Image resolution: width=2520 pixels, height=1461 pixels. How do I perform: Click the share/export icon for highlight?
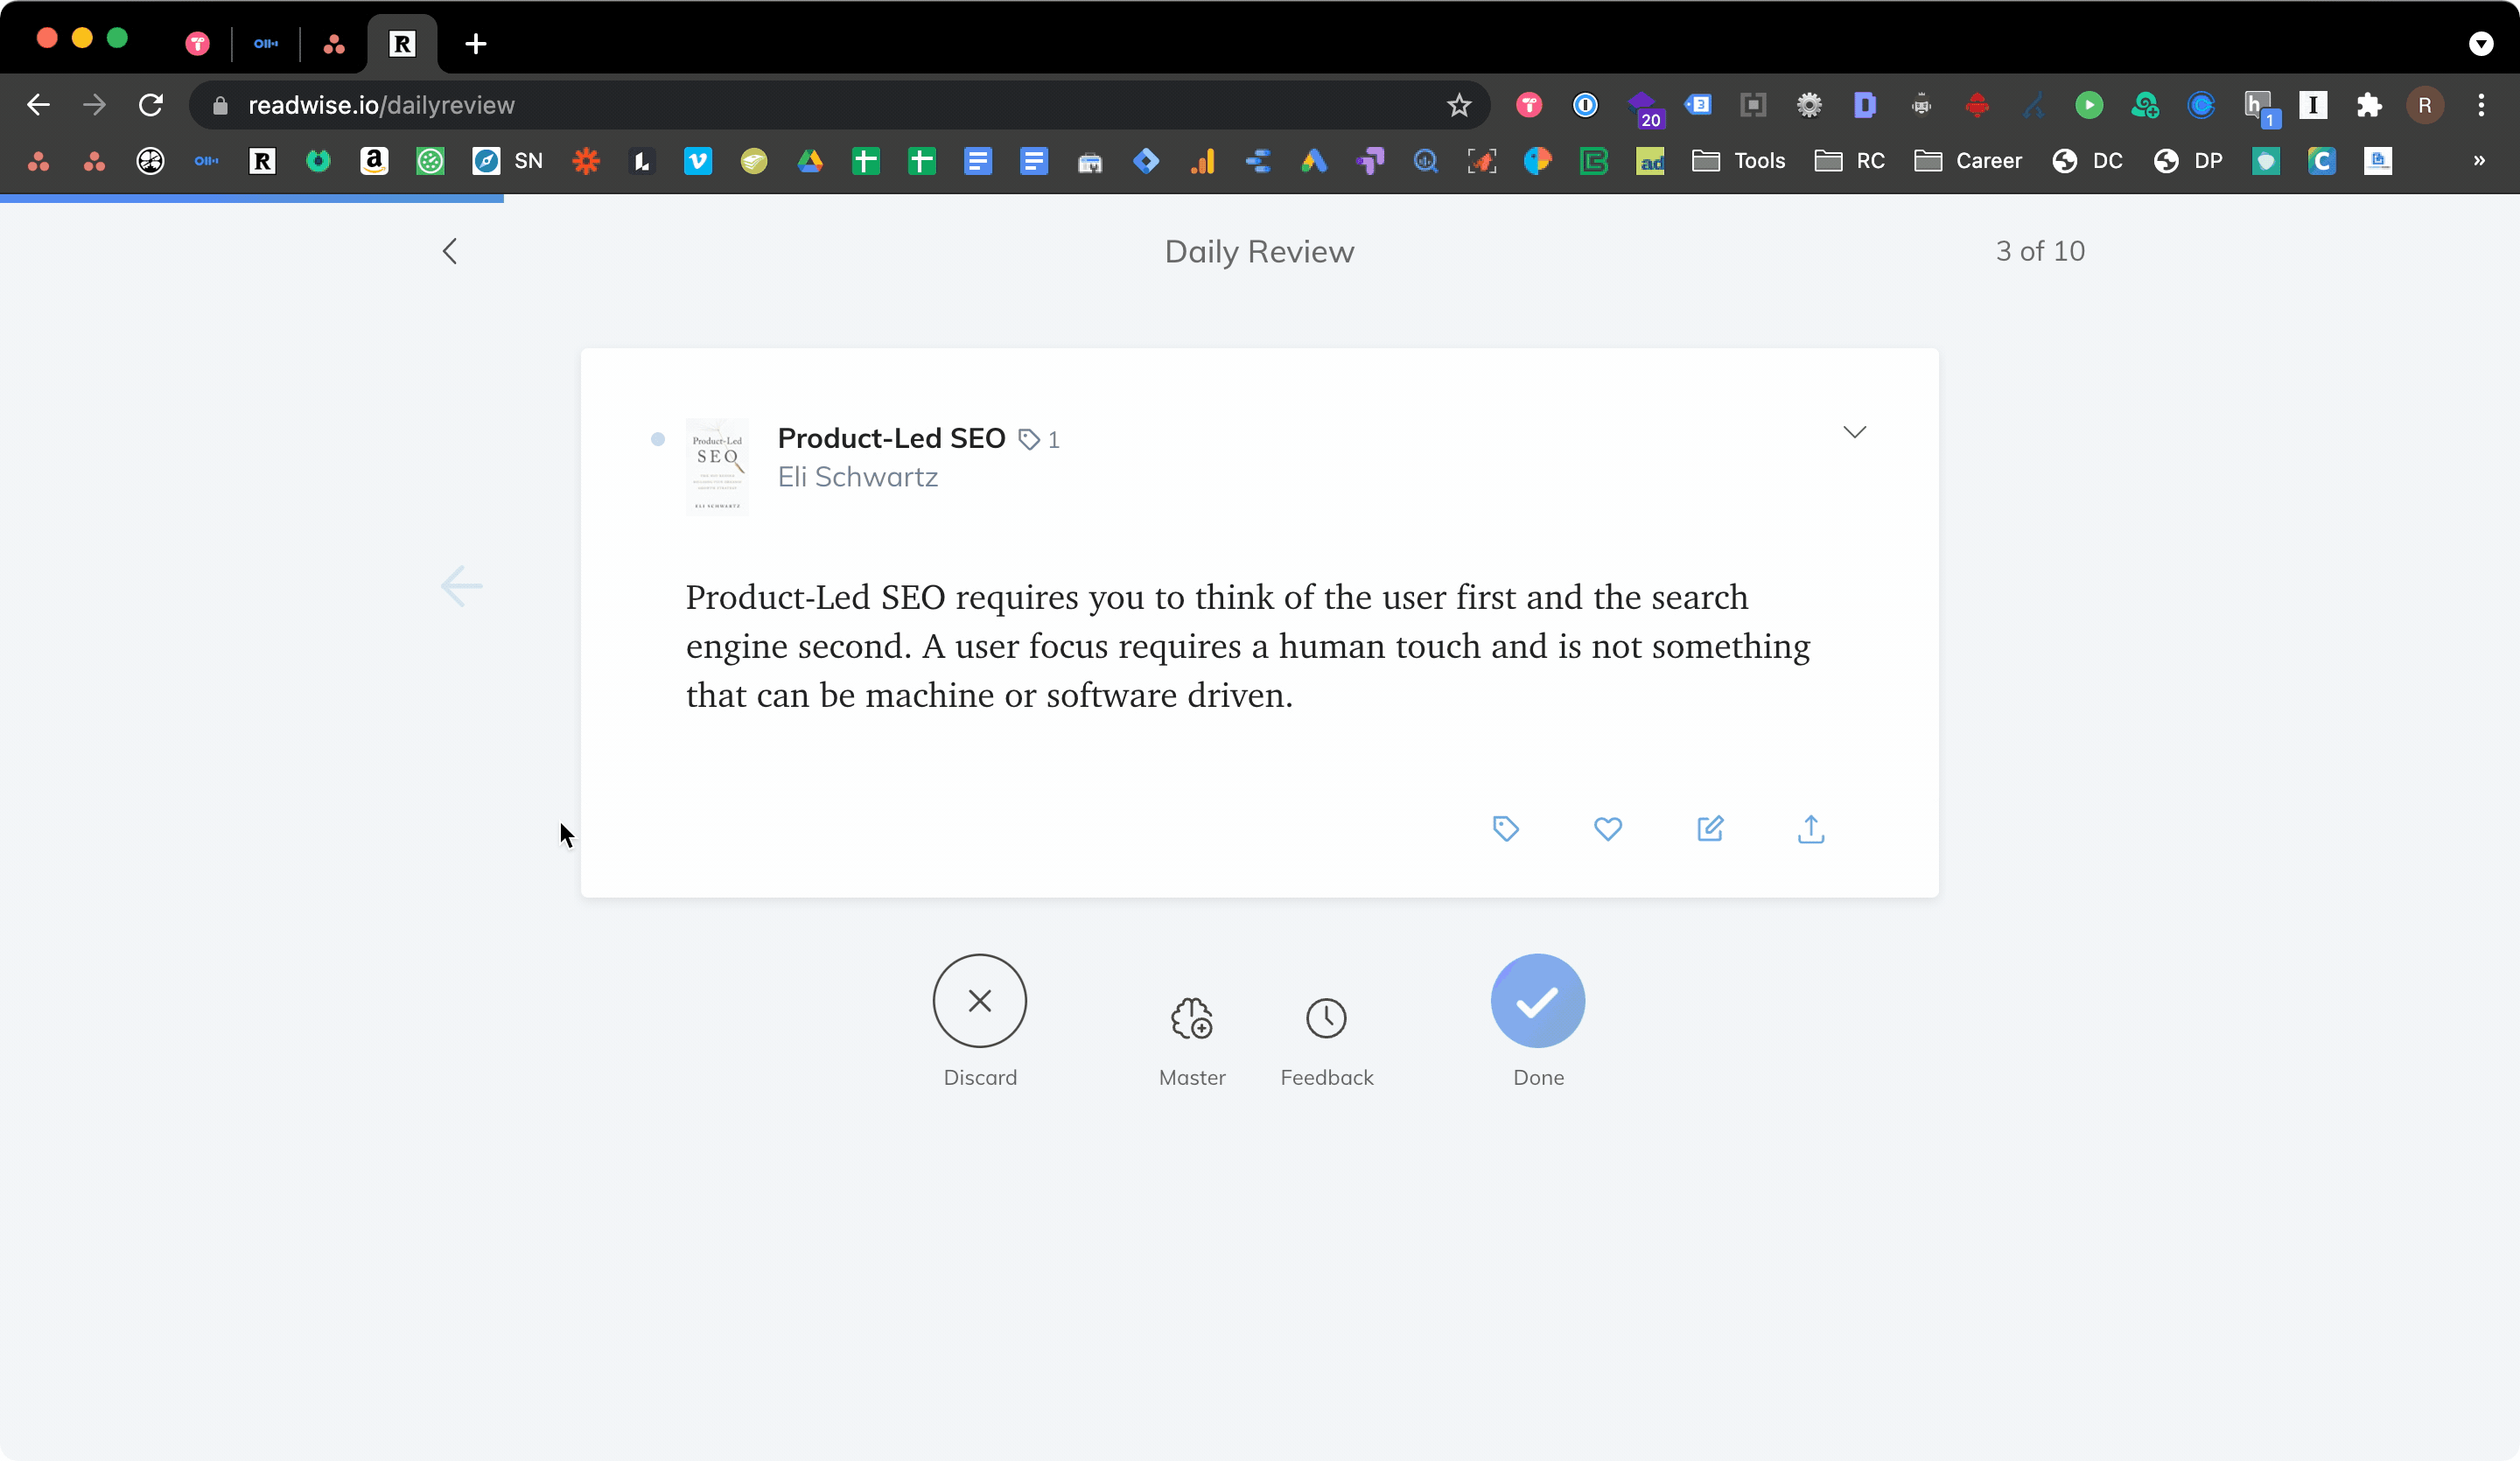[1810, 829]
